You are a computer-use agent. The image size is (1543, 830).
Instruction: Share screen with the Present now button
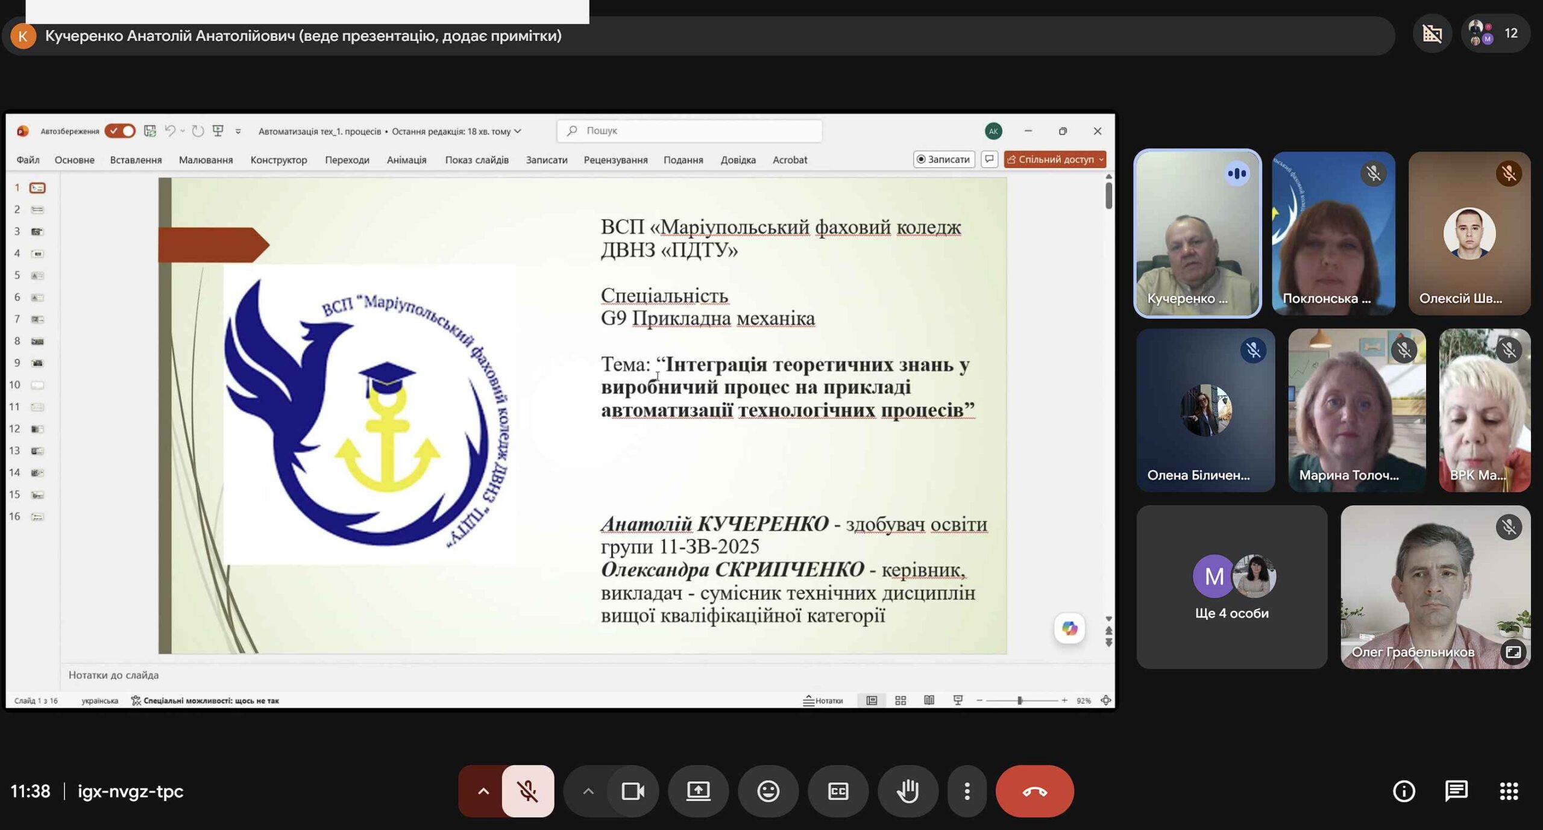[x=698, y=791]
